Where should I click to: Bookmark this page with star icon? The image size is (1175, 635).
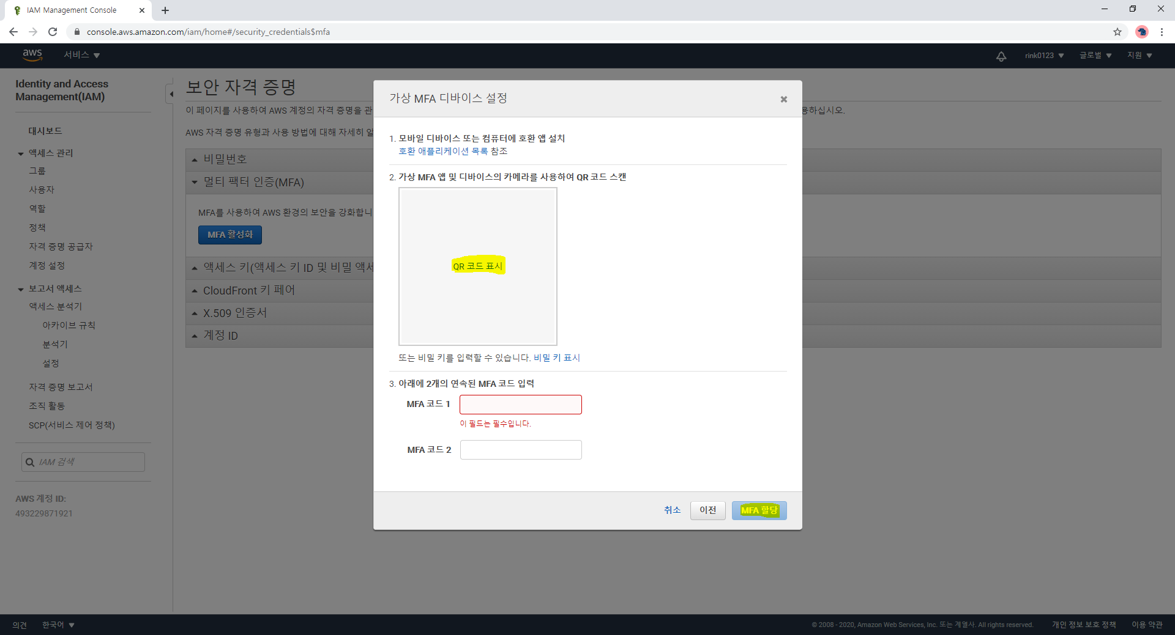click(1117, 32)
